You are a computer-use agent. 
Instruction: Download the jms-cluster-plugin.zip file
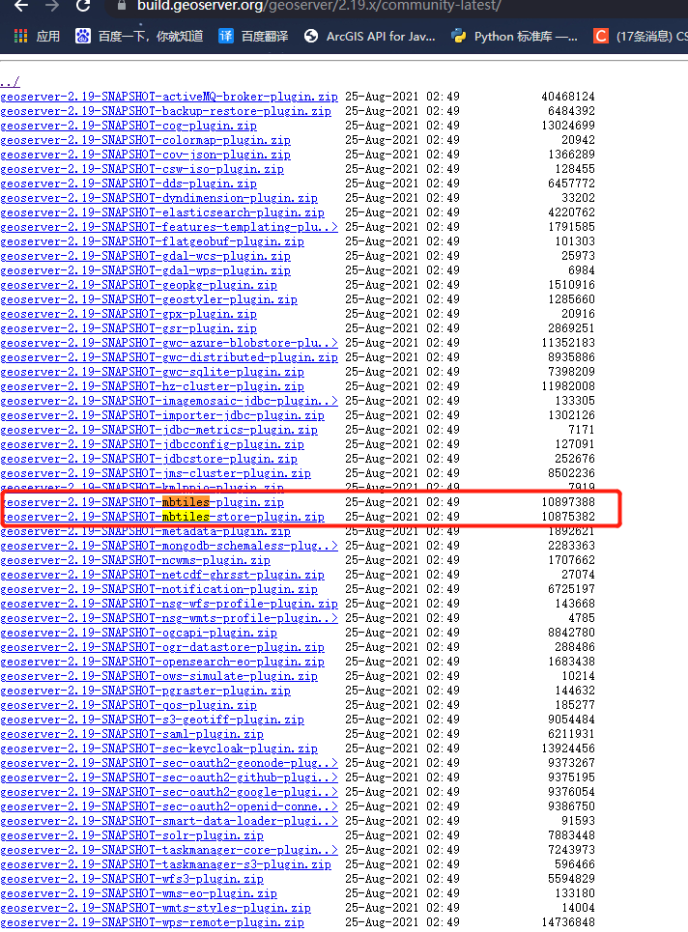pos(156,473)
